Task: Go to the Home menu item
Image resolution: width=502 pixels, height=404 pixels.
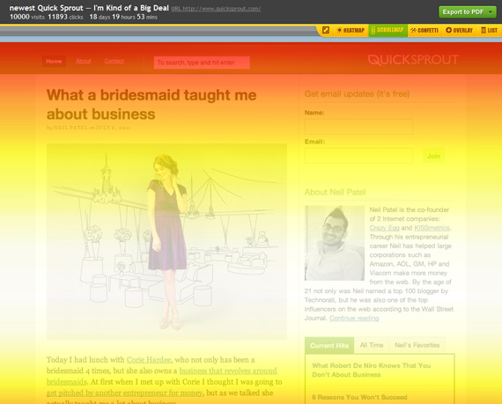Action: (54, 61)
